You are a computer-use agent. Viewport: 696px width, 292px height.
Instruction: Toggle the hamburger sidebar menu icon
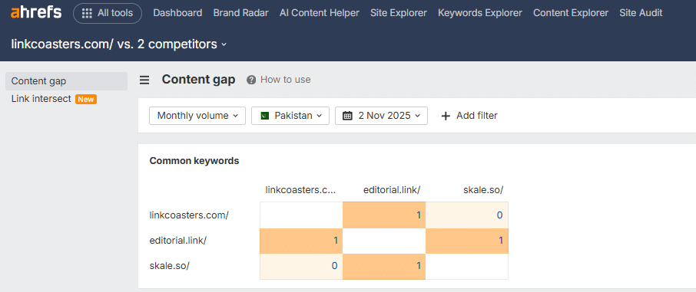[144, 80]
